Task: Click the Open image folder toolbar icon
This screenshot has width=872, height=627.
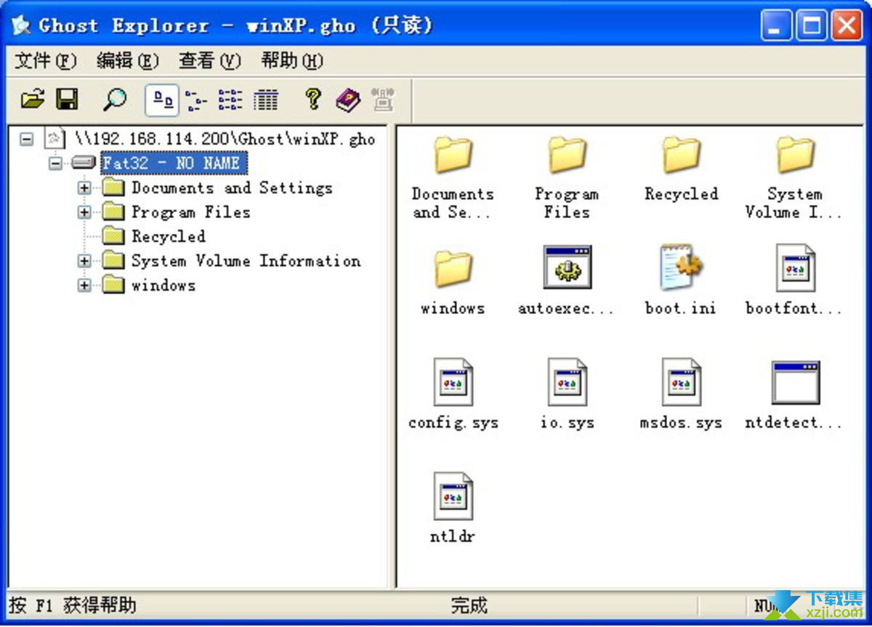Action: (x=33, y=100)
